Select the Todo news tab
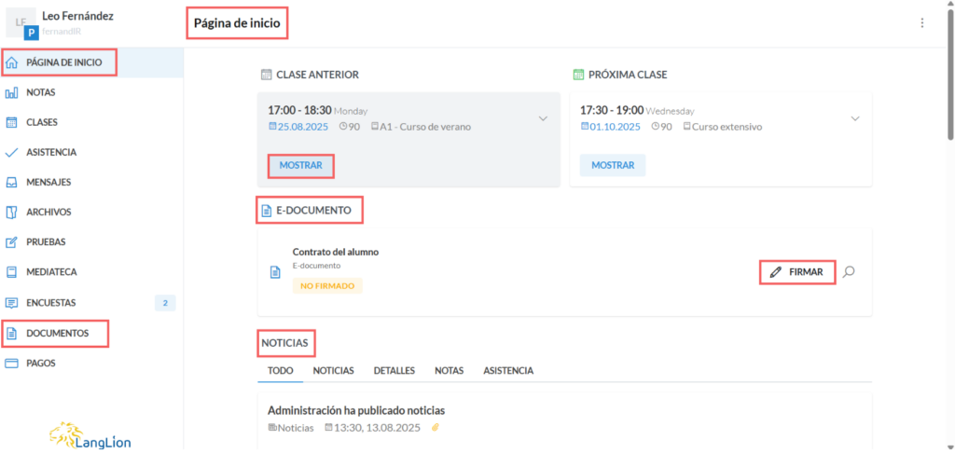The width and height of the screenshot is (955, 467). pos(280,371)
